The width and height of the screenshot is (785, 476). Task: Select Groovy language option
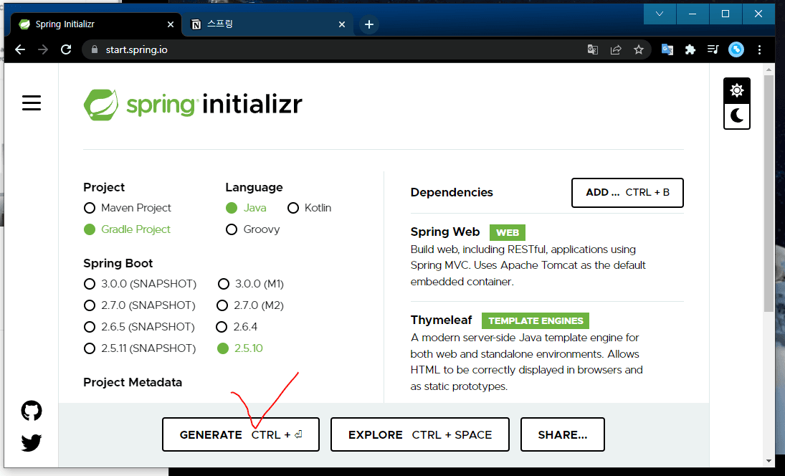232,229
